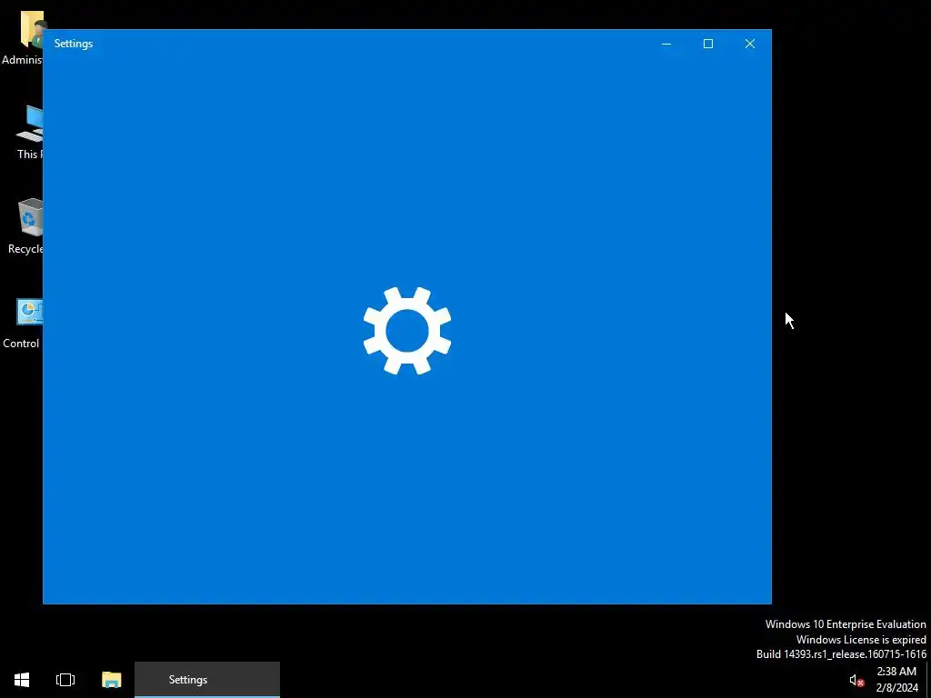Minimize the Settings window
Viewport: 931px width, 698px height.
tap(666, 44)
